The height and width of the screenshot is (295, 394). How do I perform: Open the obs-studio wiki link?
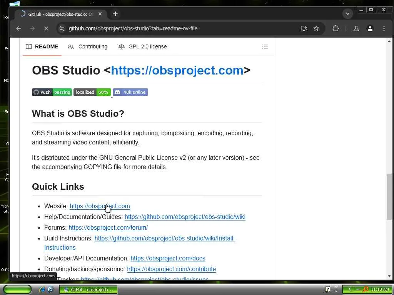pyautogui.click(x=185, y=217)
